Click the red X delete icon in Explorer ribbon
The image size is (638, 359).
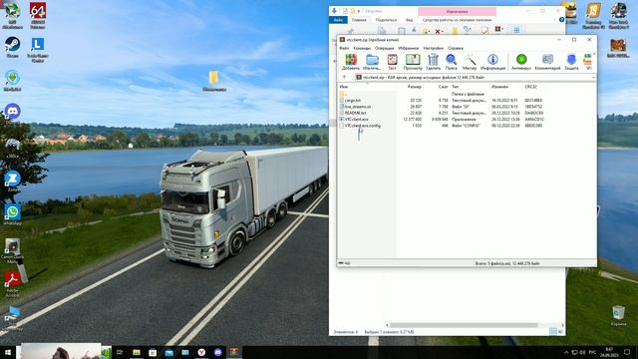(x=438, y=31)
